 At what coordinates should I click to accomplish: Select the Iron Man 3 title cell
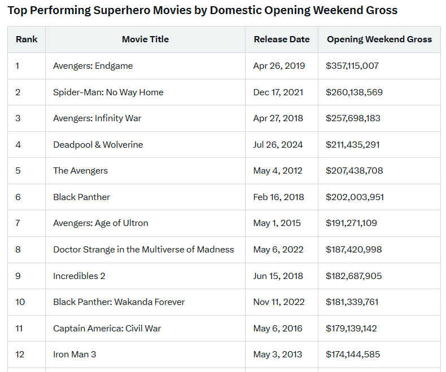coord(76,355)
